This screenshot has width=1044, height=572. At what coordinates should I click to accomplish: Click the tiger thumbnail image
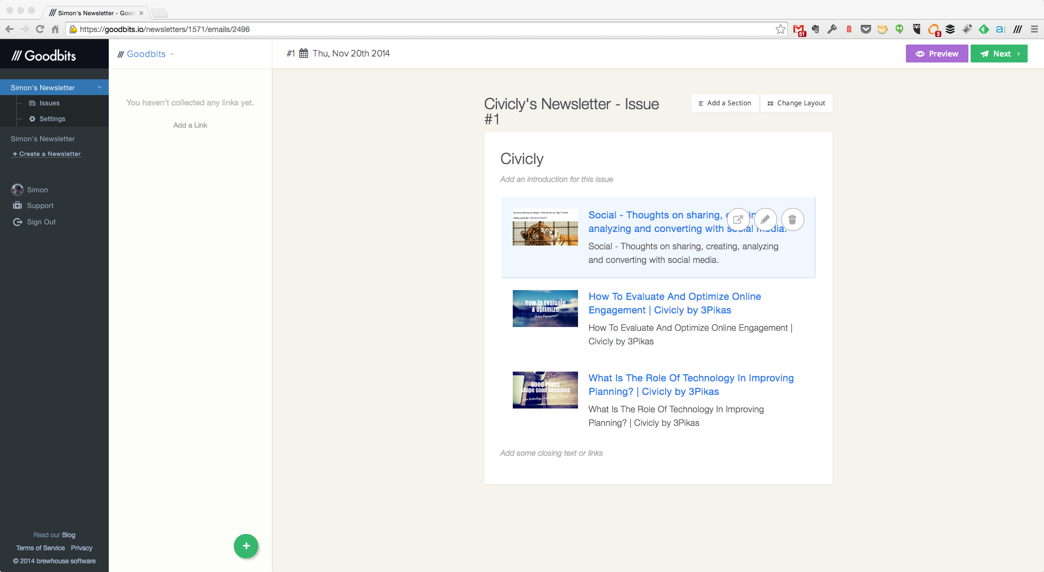[x=545, y=227]
